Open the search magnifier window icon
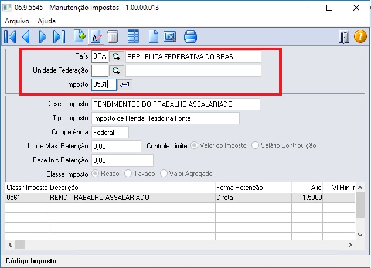 pyautogui.click(x=170, y=37)
